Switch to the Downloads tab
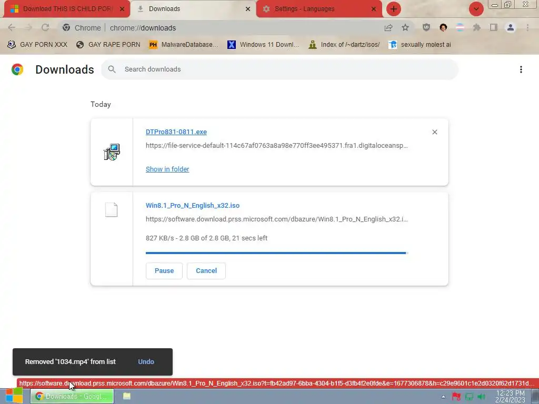The width and height of the screenshot is (539, 404). (x=193, y=9)
